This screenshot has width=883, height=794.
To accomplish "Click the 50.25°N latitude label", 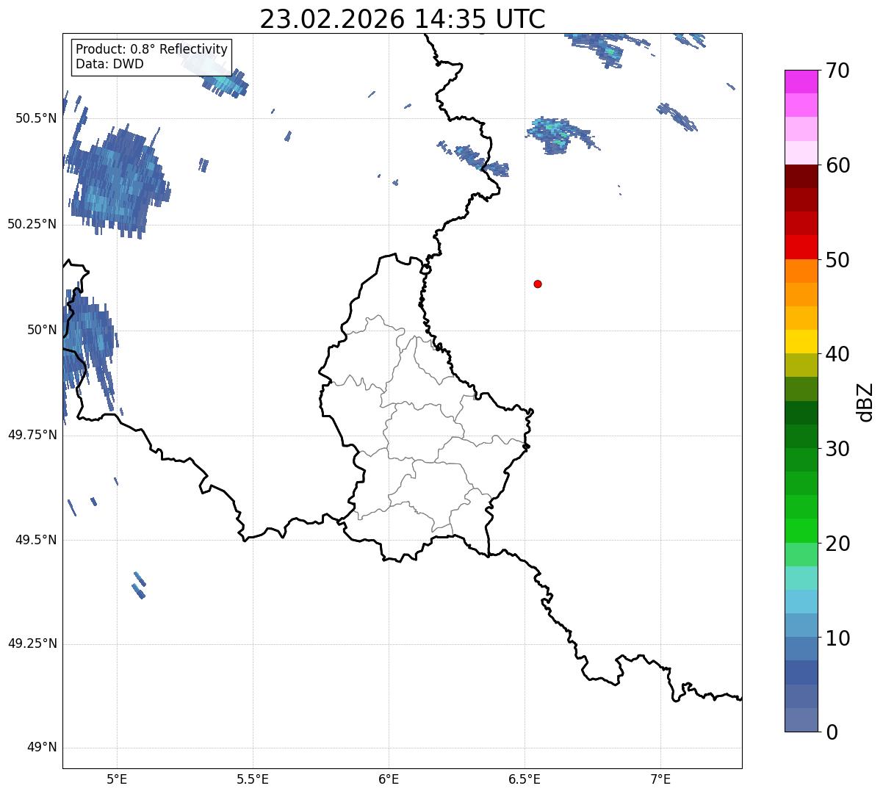I will [x=32, y=224].
